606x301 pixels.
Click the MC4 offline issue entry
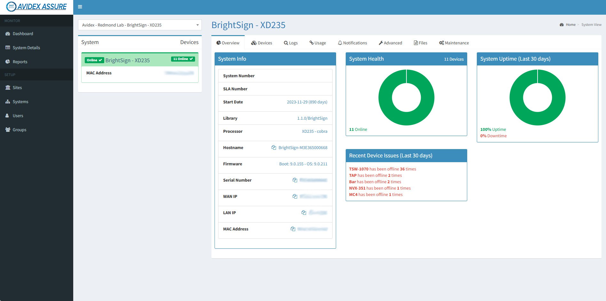pyautogui.click(x=376, y=194)
